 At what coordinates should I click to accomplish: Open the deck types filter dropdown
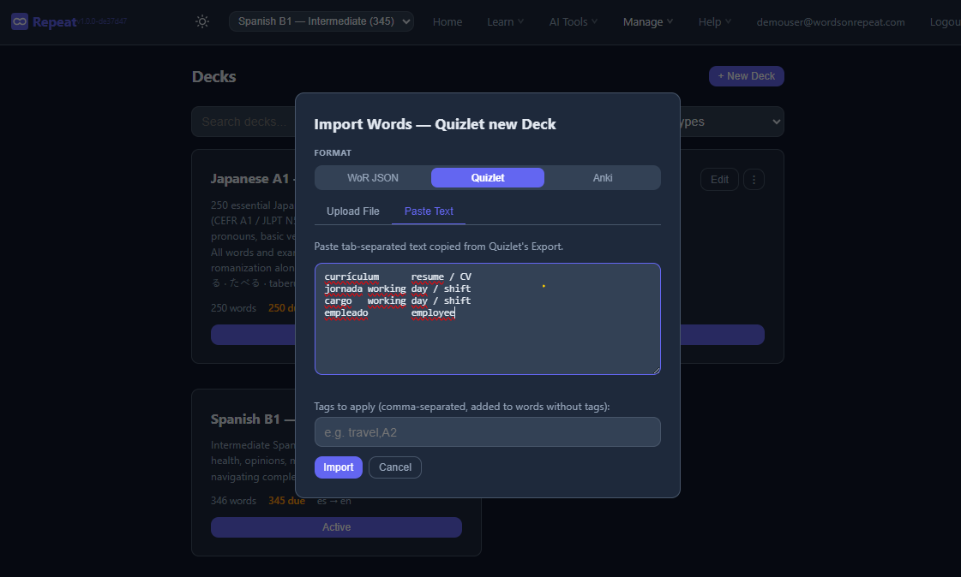(x=732, y=122)
